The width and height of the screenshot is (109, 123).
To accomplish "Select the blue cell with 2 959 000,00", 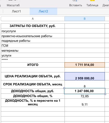I will click(85, 76).
